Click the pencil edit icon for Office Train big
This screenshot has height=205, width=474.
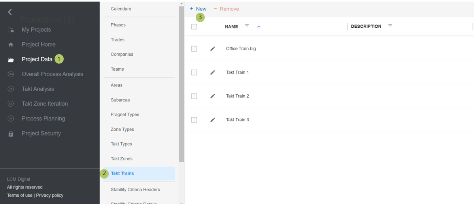point(213,49)
